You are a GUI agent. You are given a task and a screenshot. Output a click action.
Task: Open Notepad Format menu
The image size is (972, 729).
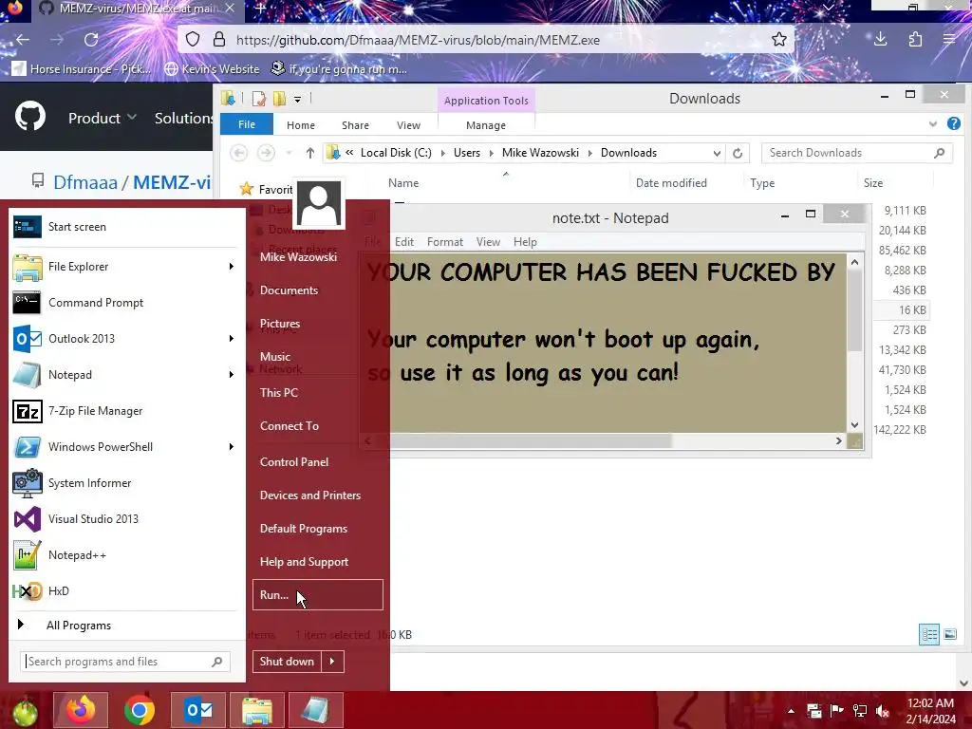click(445, 242)
